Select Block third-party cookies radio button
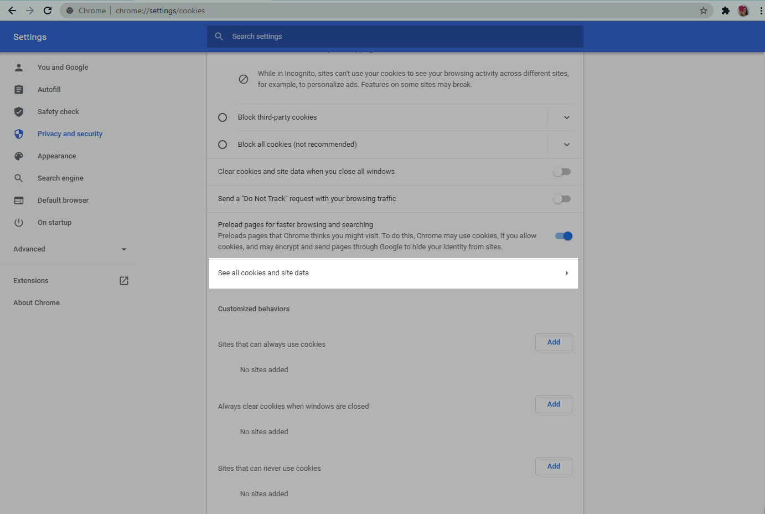 tap(223, 117)
